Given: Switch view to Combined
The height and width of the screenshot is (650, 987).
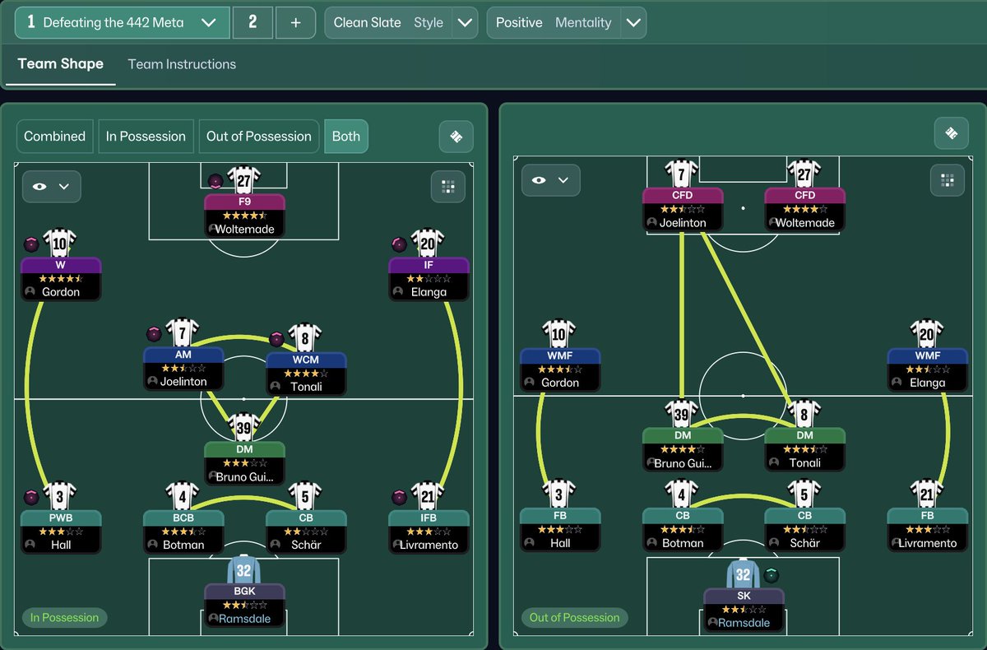Looking at the screenshot, I should pos(54,137).
